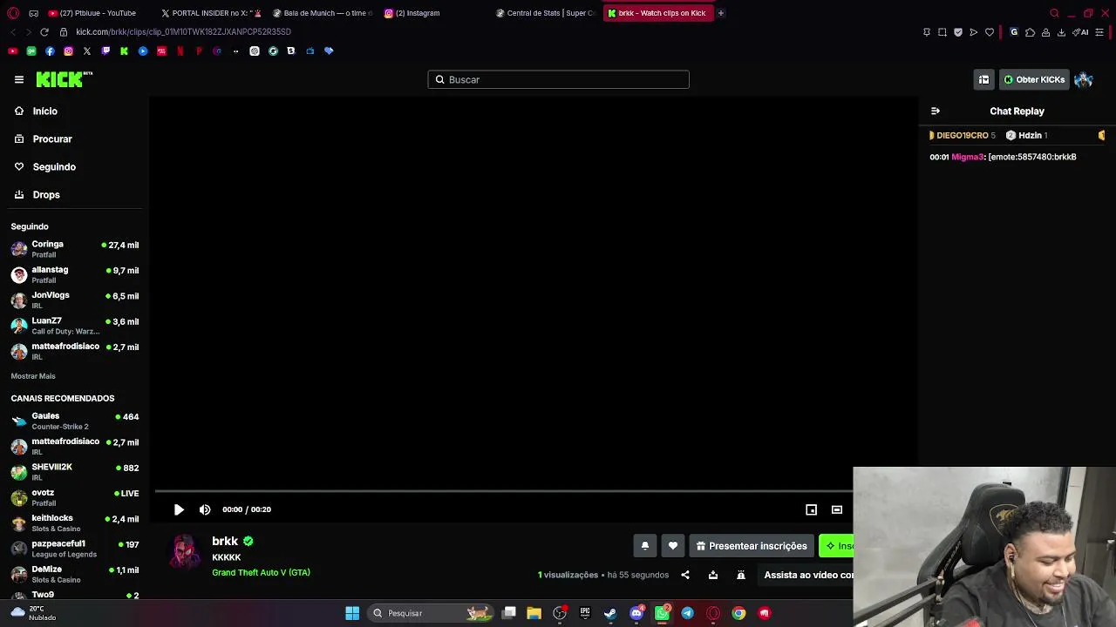1116x627 pixels.
Task: Download the clip with the download icon
Action: pos(713,575)
